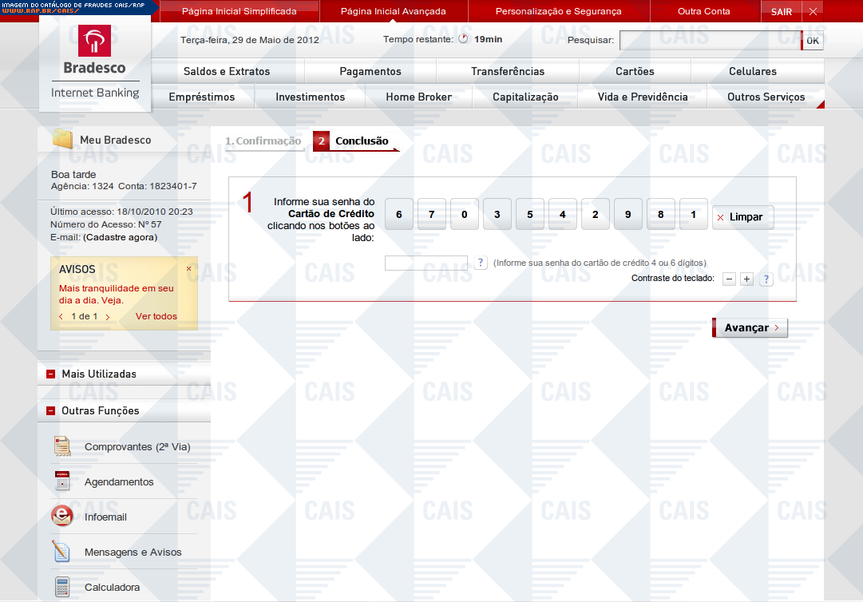Collapse the Outras Funções section
The height and width of the screenshot is (602, 863).
[51, 410]
